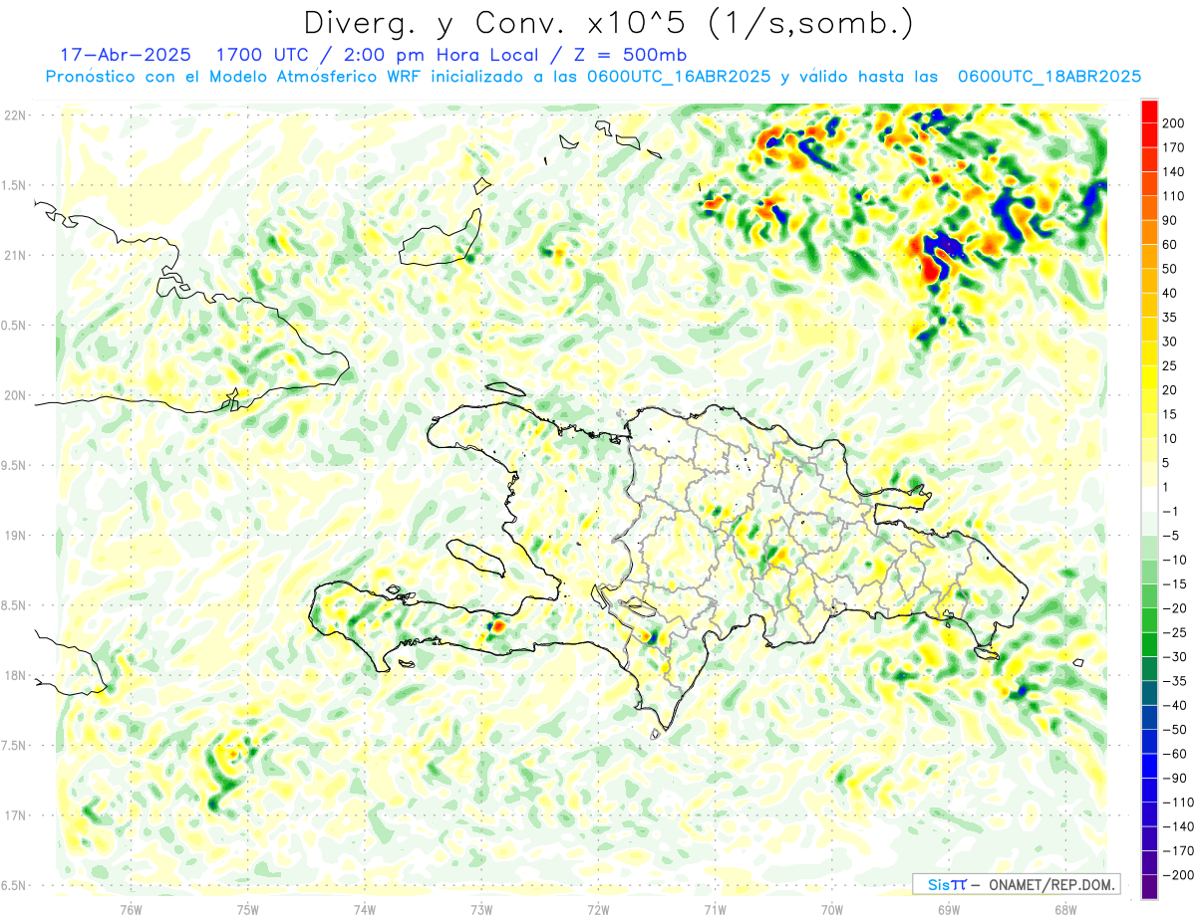Click the '-200' color bar value

click(x=1178, y=875)
